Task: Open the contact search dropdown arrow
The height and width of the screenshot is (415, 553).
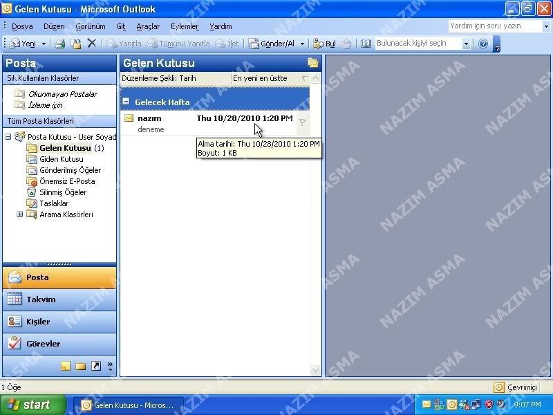Action: tap(466, 44)
